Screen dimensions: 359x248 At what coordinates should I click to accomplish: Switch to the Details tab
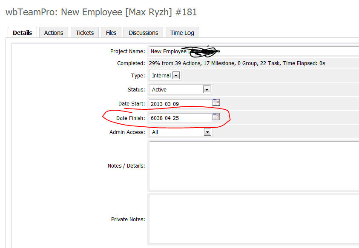pos(22,33)
